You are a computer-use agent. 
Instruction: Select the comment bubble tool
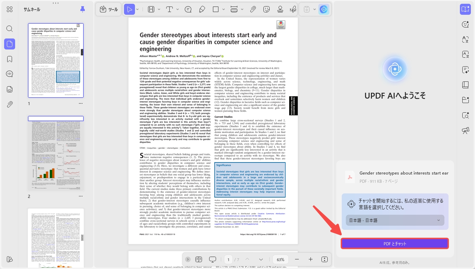pyautogui.click(x=188, y=9)
